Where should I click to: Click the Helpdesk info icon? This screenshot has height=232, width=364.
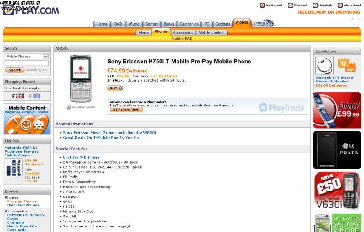pos(315,5)
